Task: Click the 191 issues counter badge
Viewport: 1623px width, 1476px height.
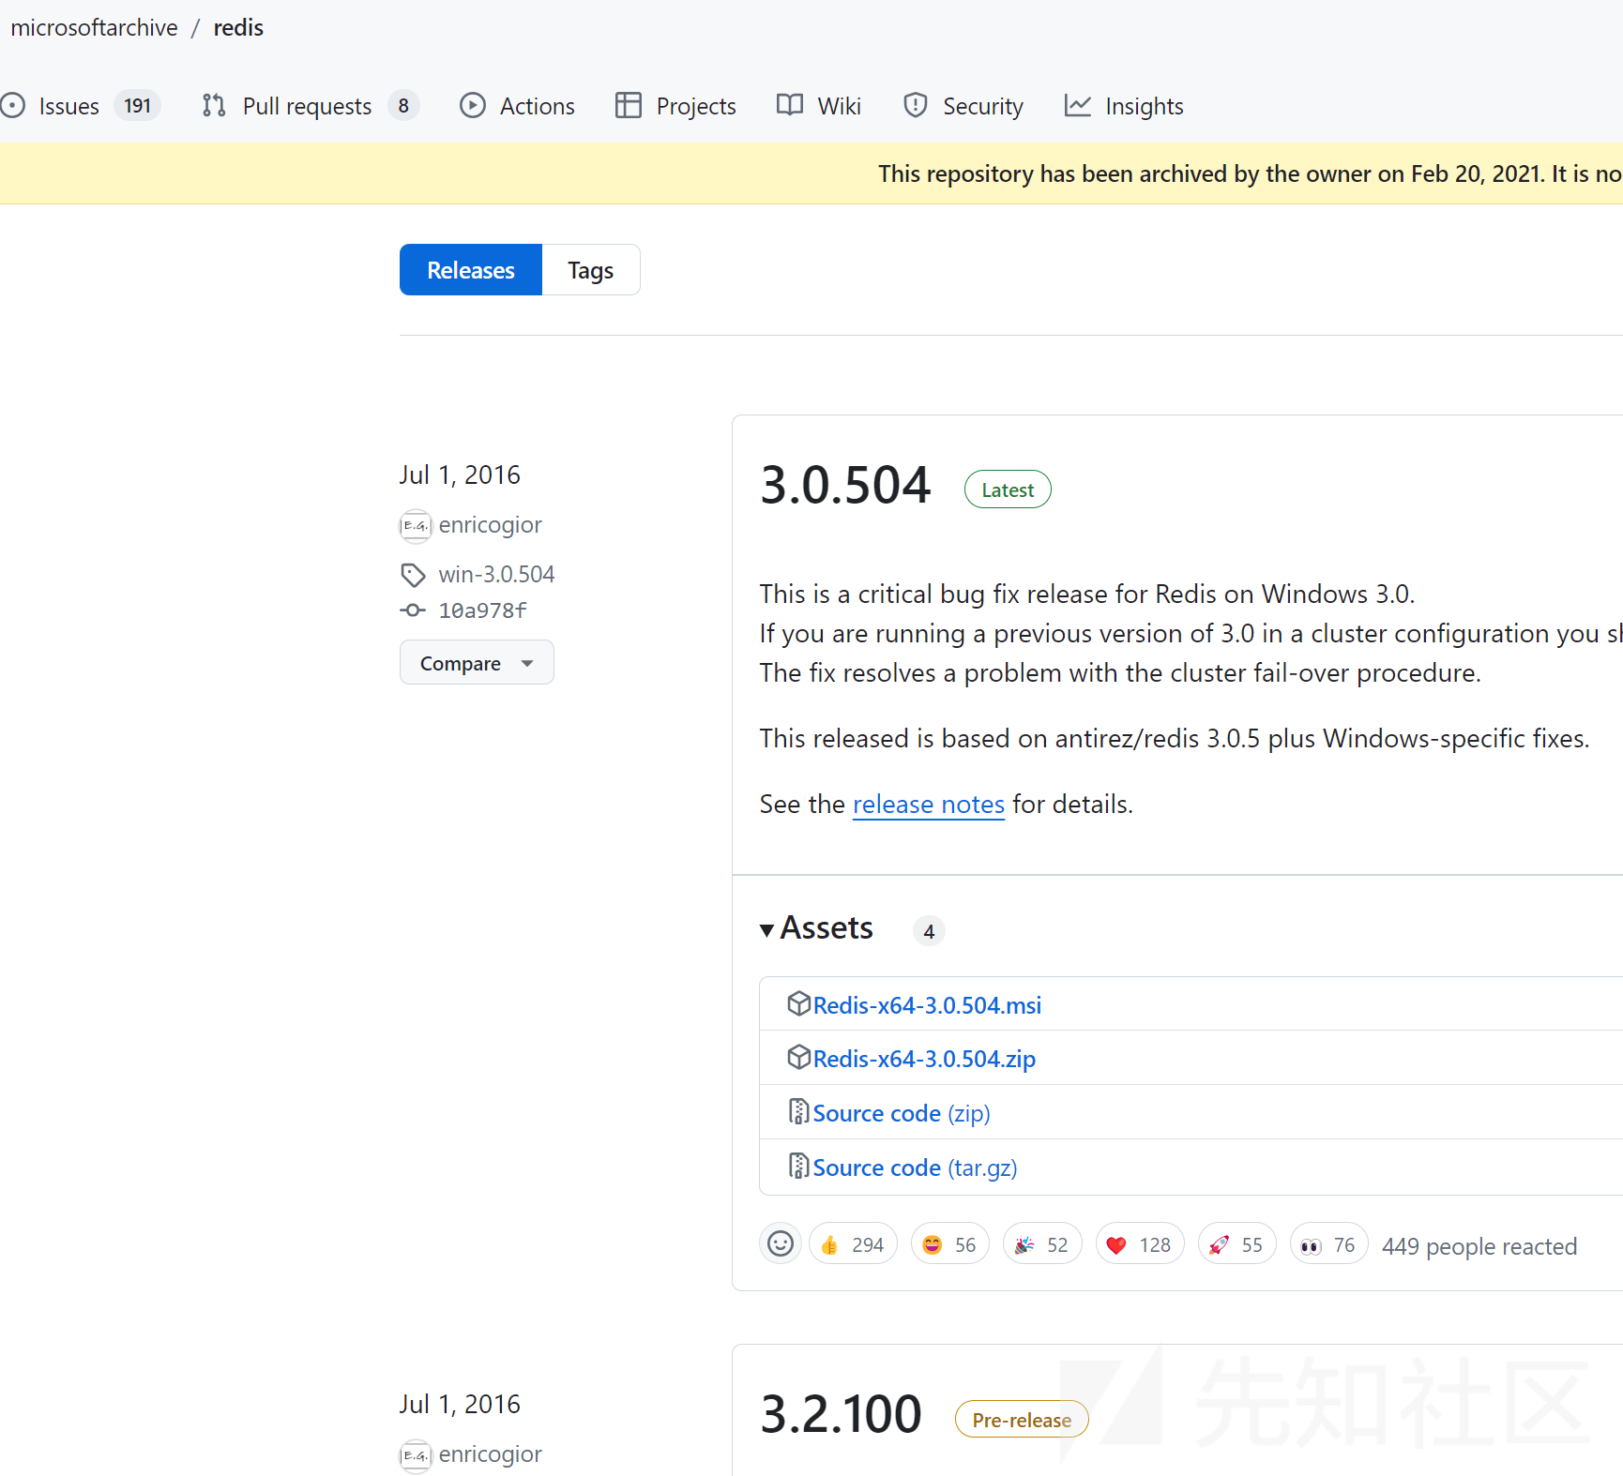Action: (138, 105)
